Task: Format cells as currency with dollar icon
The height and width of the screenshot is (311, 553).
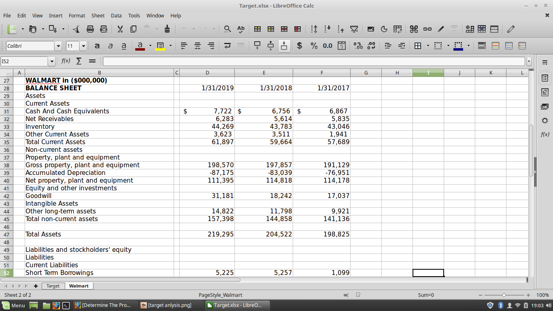Action: point(300,46)
